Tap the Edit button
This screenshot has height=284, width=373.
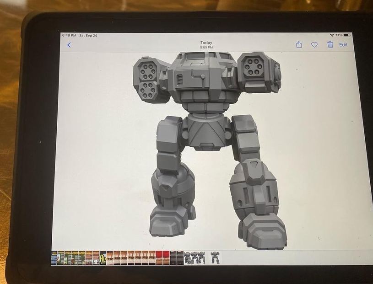(343, 45)
